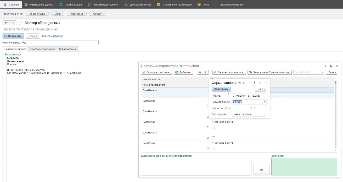Open the fill form's three-dot options menu
Screen dimensions: 343x182
254,83
